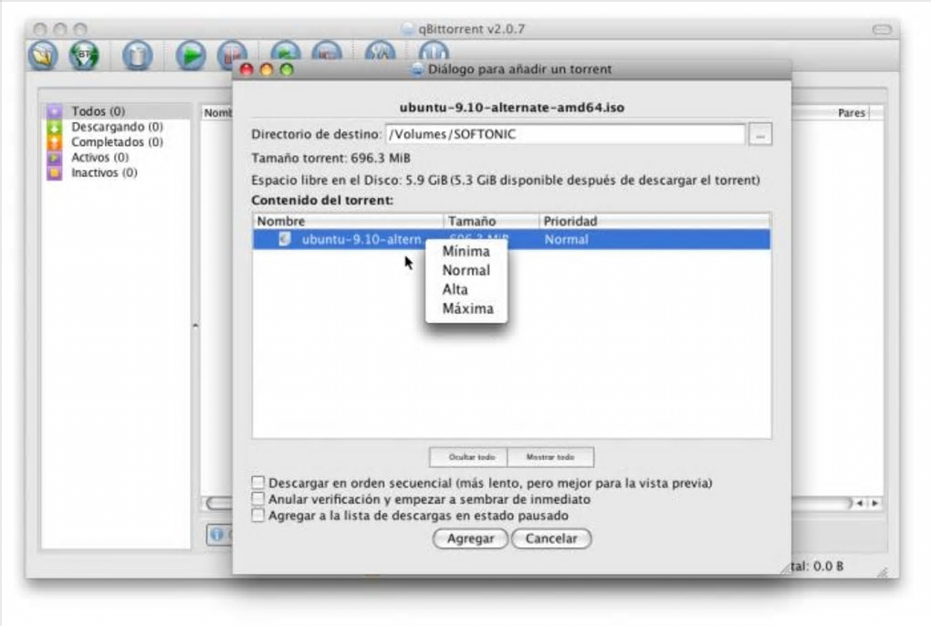Screen dimensions: 931x626
Task: Click Nombre column header in torrent content
Action: [x=348, y=221]
